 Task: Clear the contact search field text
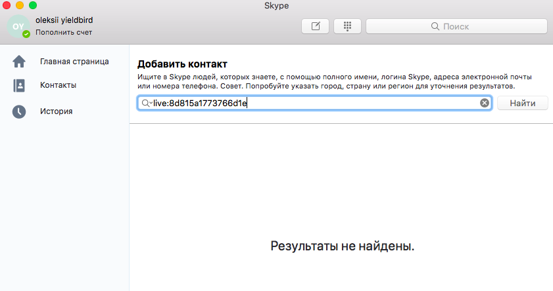[485, 103]
